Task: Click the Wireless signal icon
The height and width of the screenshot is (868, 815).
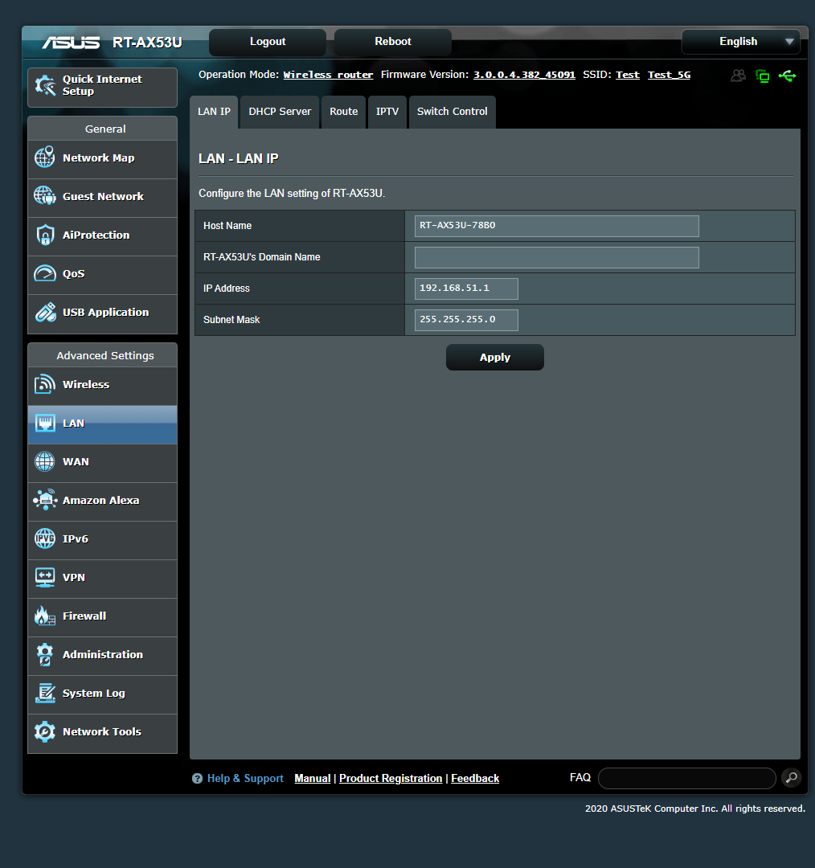Action: [x=45, y=384]
